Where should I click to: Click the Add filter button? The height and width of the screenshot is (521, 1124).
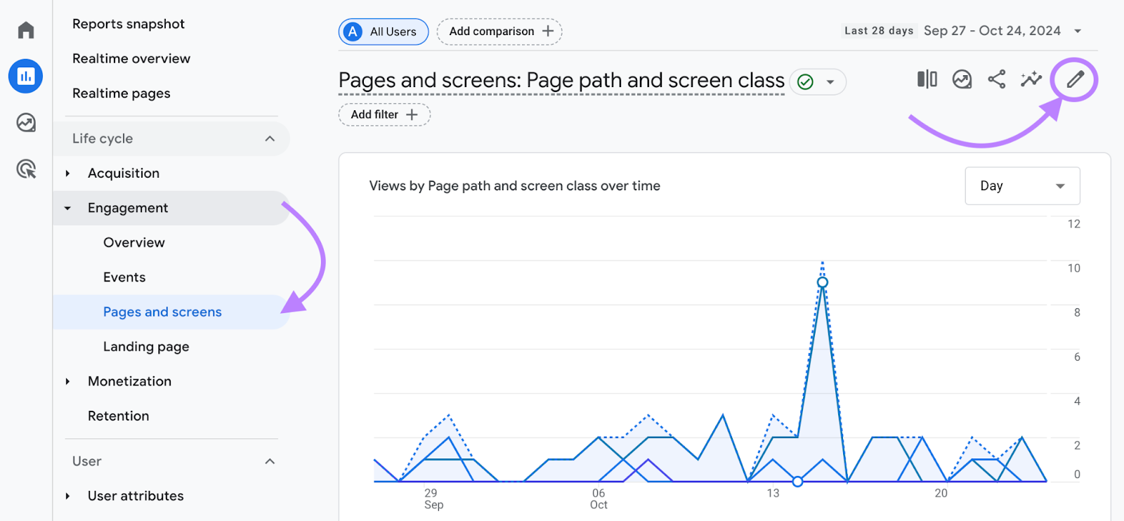[x=384, y=114]
